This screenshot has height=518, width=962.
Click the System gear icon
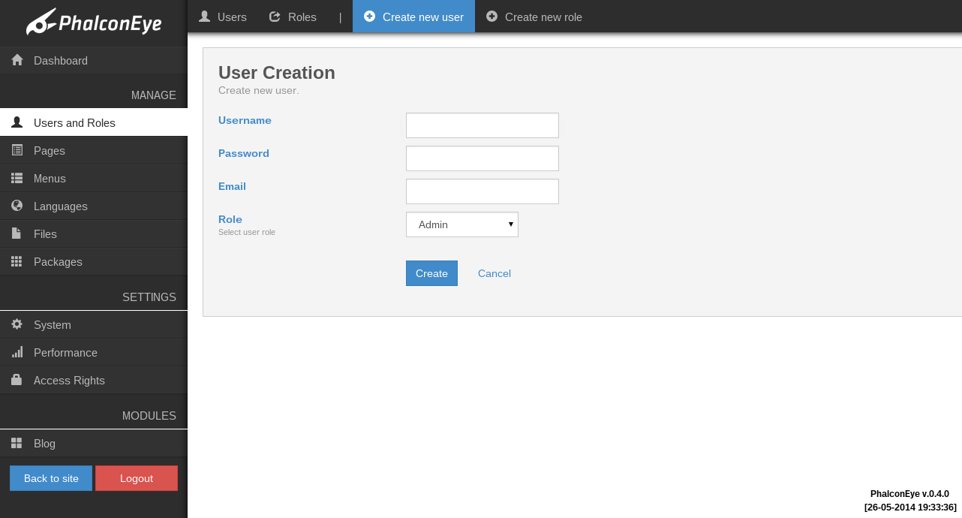click(x=17, y=324)
